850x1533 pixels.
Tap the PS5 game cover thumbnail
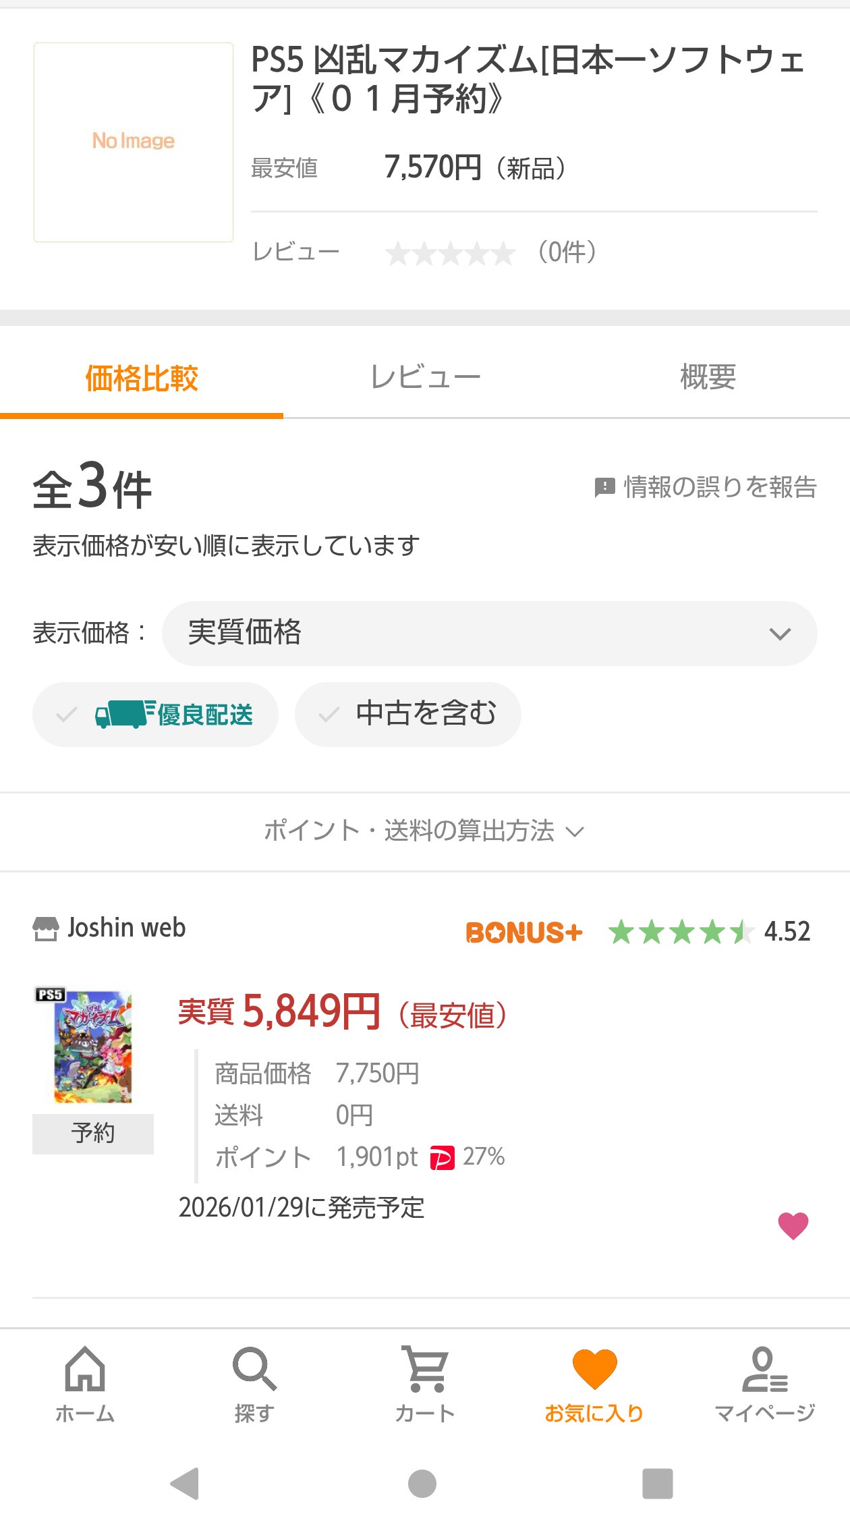(x=93, y=1046)
